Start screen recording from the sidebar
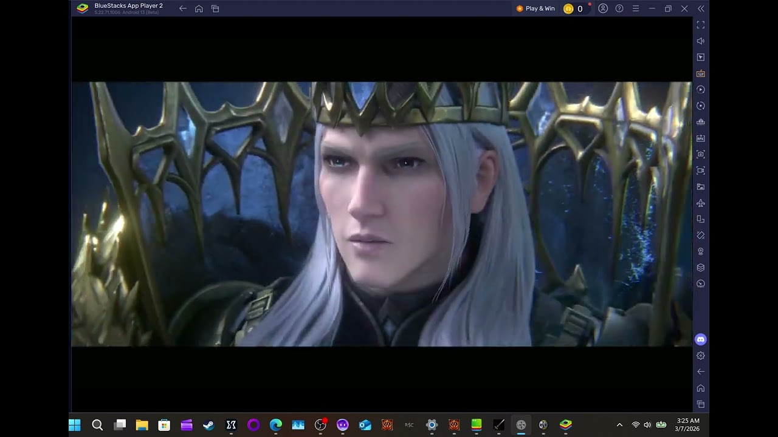Screen dimensions: 778x437 (x=701, y=171)
